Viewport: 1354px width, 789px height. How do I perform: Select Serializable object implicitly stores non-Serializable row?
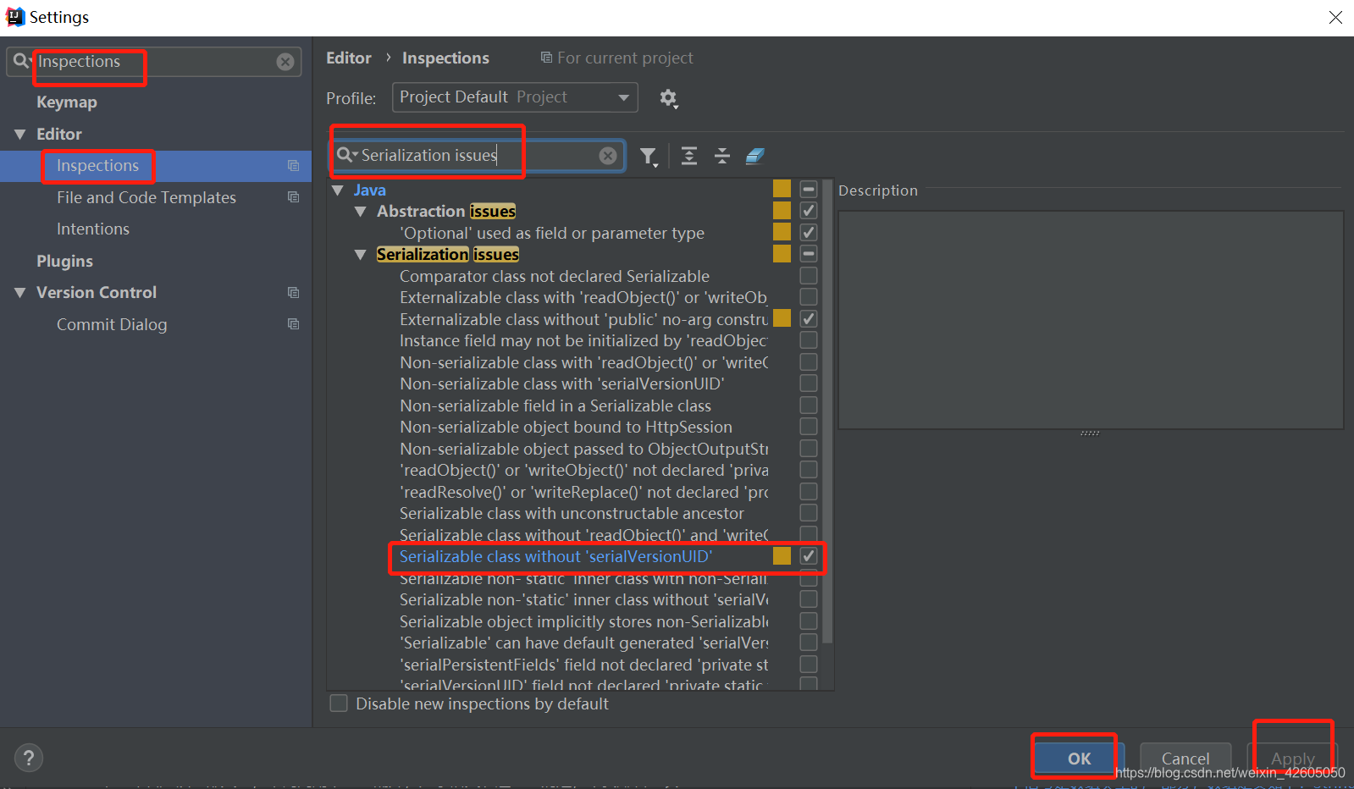pyautogui.click(x=584, y=621)
